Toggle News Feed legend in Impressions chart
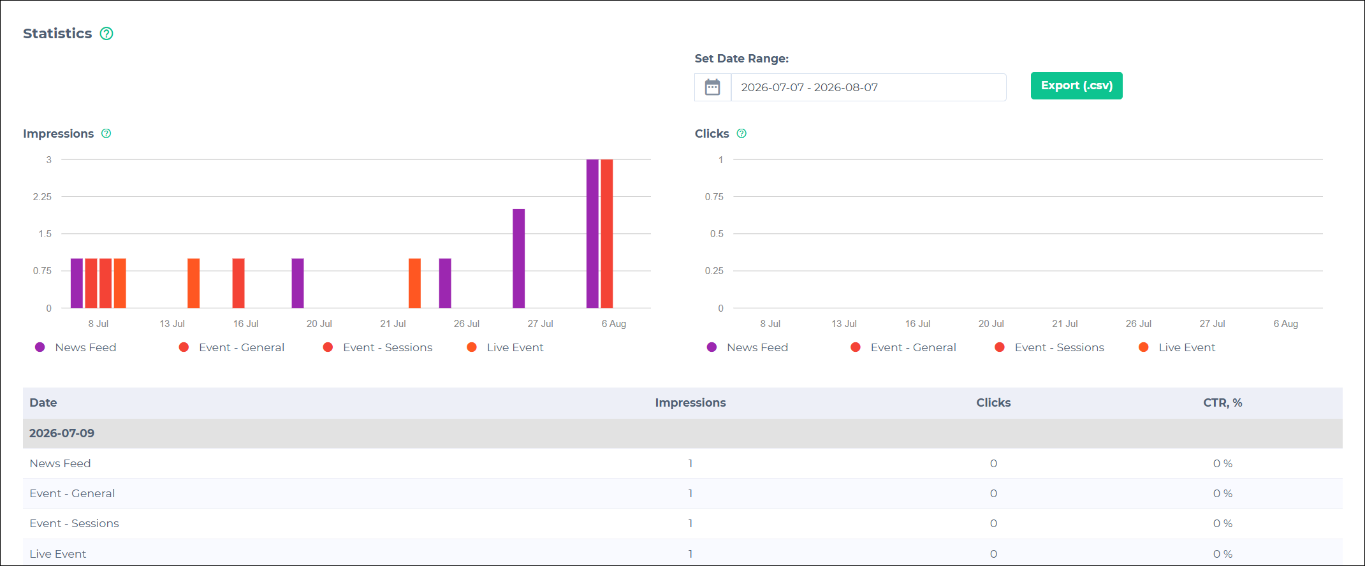This screenshot has height=566, width=1365. (x=76, y=347)
